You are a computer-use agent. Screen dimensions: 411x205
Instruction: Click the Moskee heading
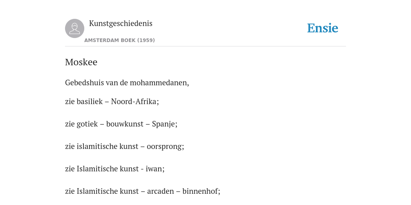tap(81, 62)
